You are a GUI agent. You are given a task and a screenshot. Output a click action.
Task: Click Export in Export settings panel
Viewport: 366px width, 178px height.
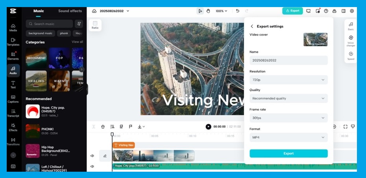tap(288, 154)
